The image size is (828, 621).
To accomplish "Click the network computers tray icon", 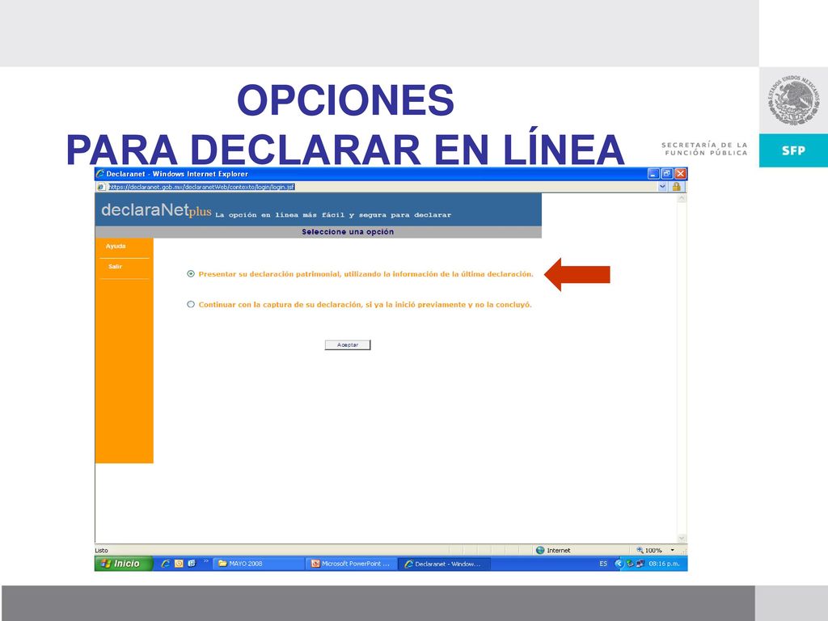I will 640,564.
